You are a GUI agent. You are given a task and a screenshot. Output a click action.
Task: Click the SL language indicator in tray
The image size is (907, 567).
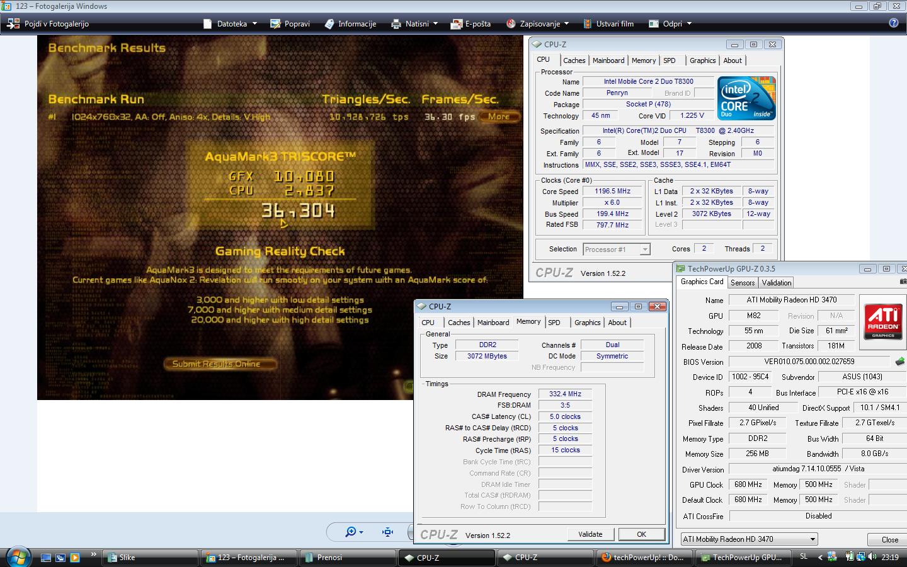pyautogui.click(x=804, y=557)
